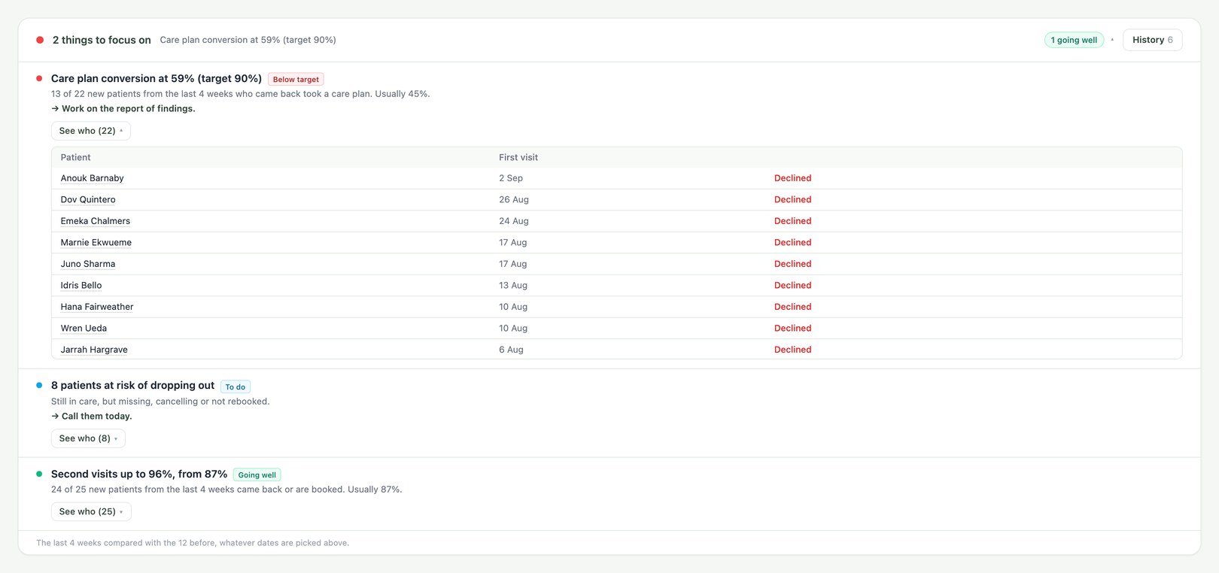Collapse the 'See who (22)' patient list
The image size is (1219, 573).
click(91, 131)
